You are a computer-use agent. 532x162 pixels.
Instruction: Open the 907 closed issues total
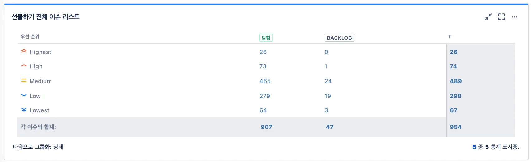click(267, 127)
